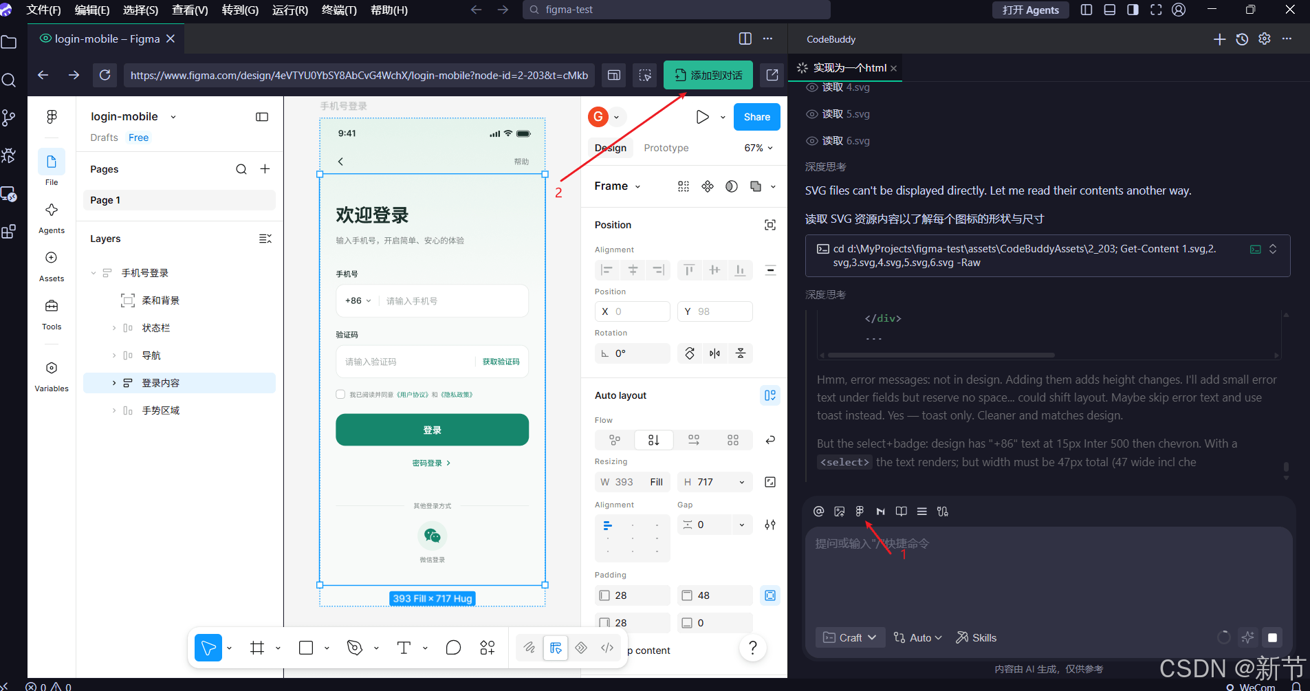Toggle visibility eye for 5.svg read entry

click(x=812, y=114)
